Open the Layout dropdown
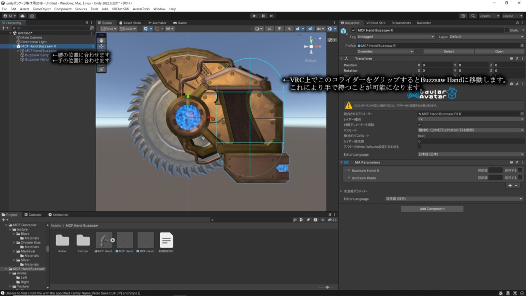 tap(512, 16)
